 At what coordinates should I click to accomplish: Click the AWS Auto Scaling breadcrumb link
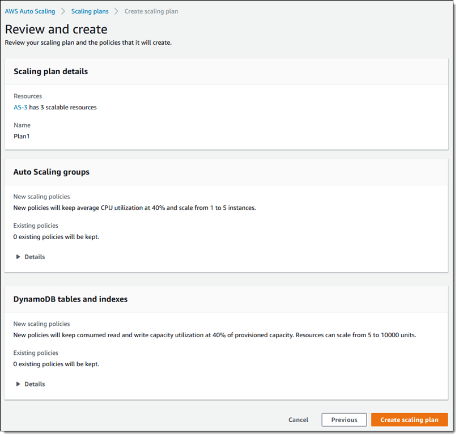(30, 11)
